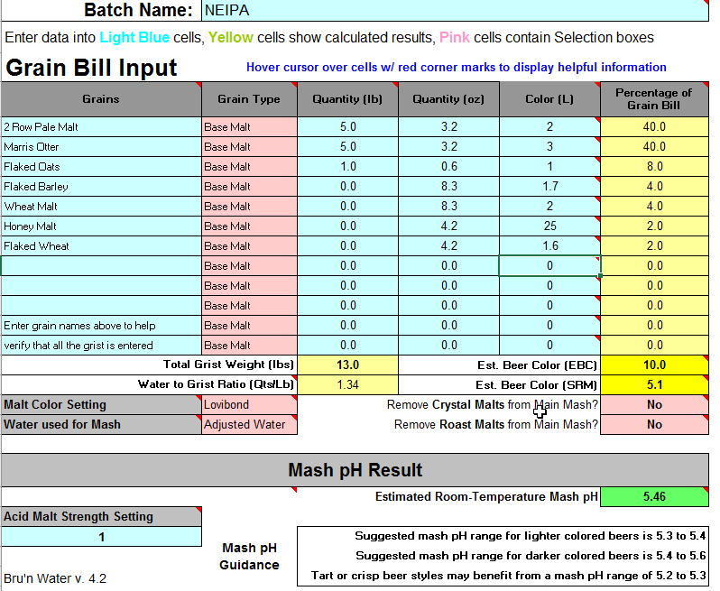
Task: Select the Total Grist Weight value 13.0
Action: [347, 365]
